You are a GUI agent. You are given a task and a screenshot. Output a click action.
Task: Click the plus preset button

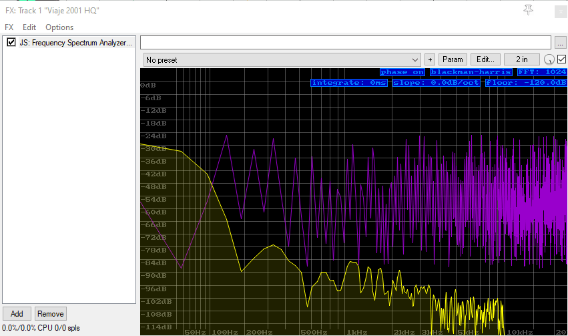430,59
